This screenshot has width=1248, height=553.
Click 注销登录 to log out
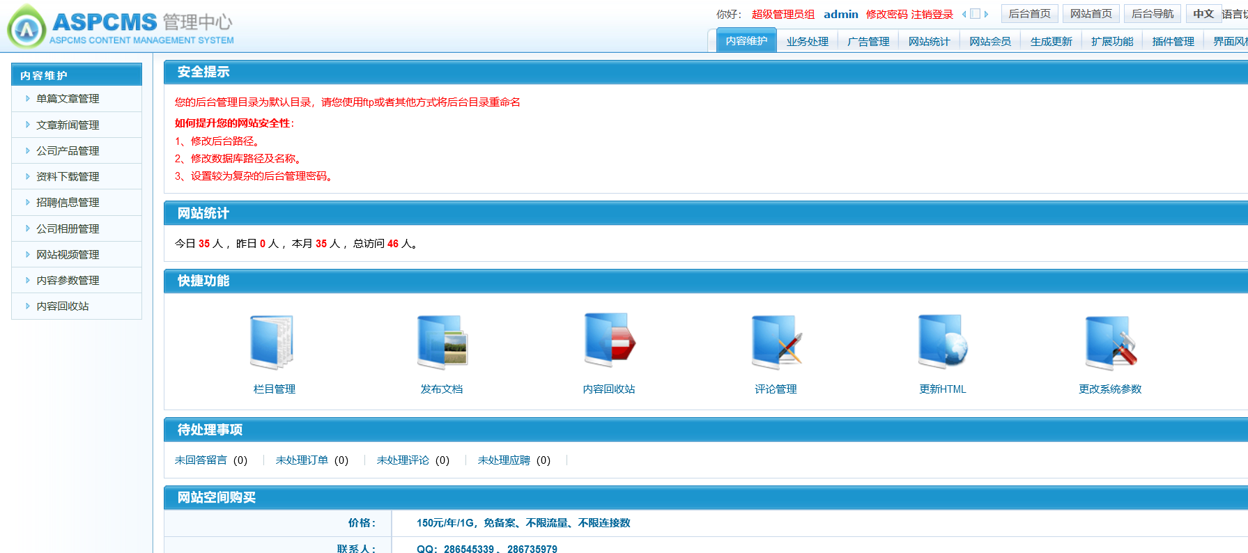coord(932,15)
